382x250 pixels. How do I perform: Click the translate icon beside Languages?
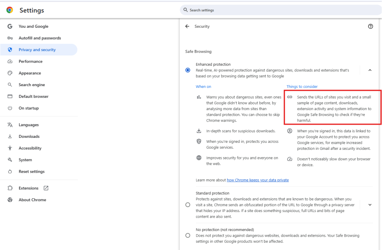tap(10, 125)
